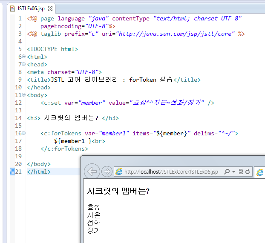Click the browser Forward arrow button
265x243 pixels.
click(107, 172)
